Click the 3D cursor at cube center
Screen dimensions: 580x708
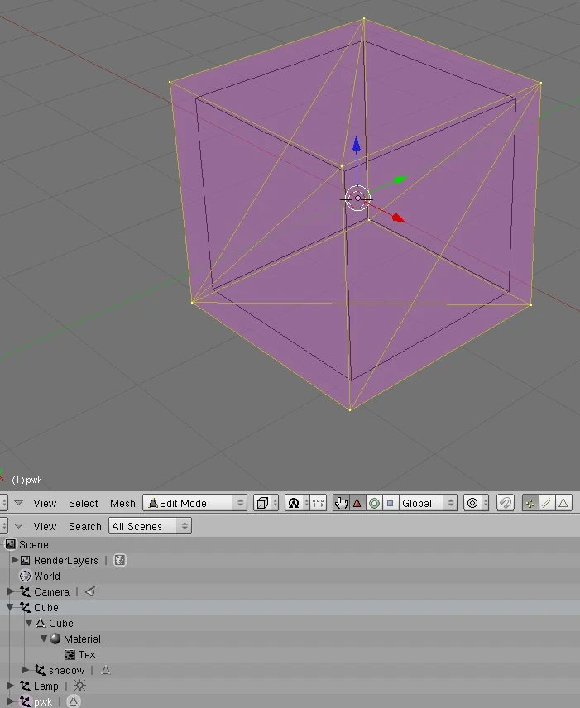(x=357, y=199)
